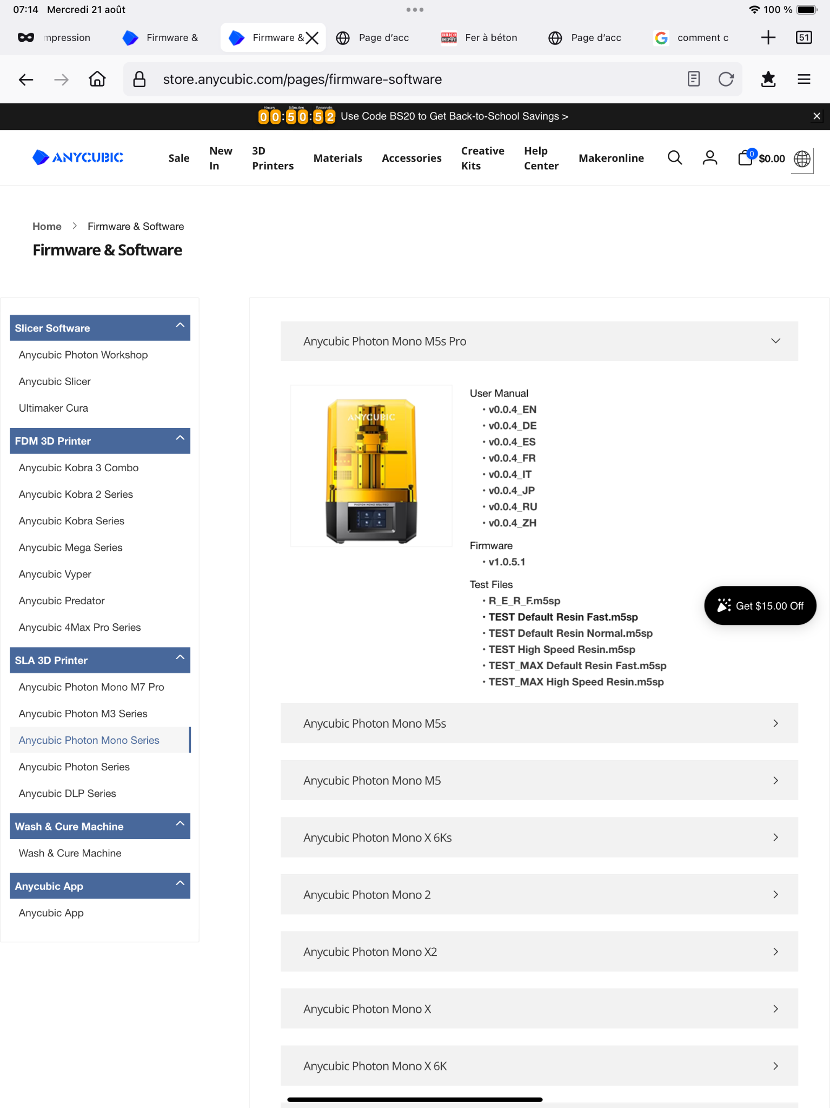The image size is (830, 1108).
Task: Download R_E_R_F.m5sp test file
Action: [x=524, y=601]
